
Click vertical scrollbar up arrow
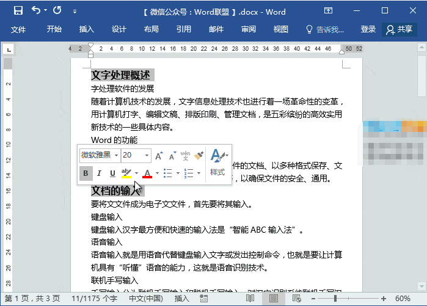[x=422, y=48]
